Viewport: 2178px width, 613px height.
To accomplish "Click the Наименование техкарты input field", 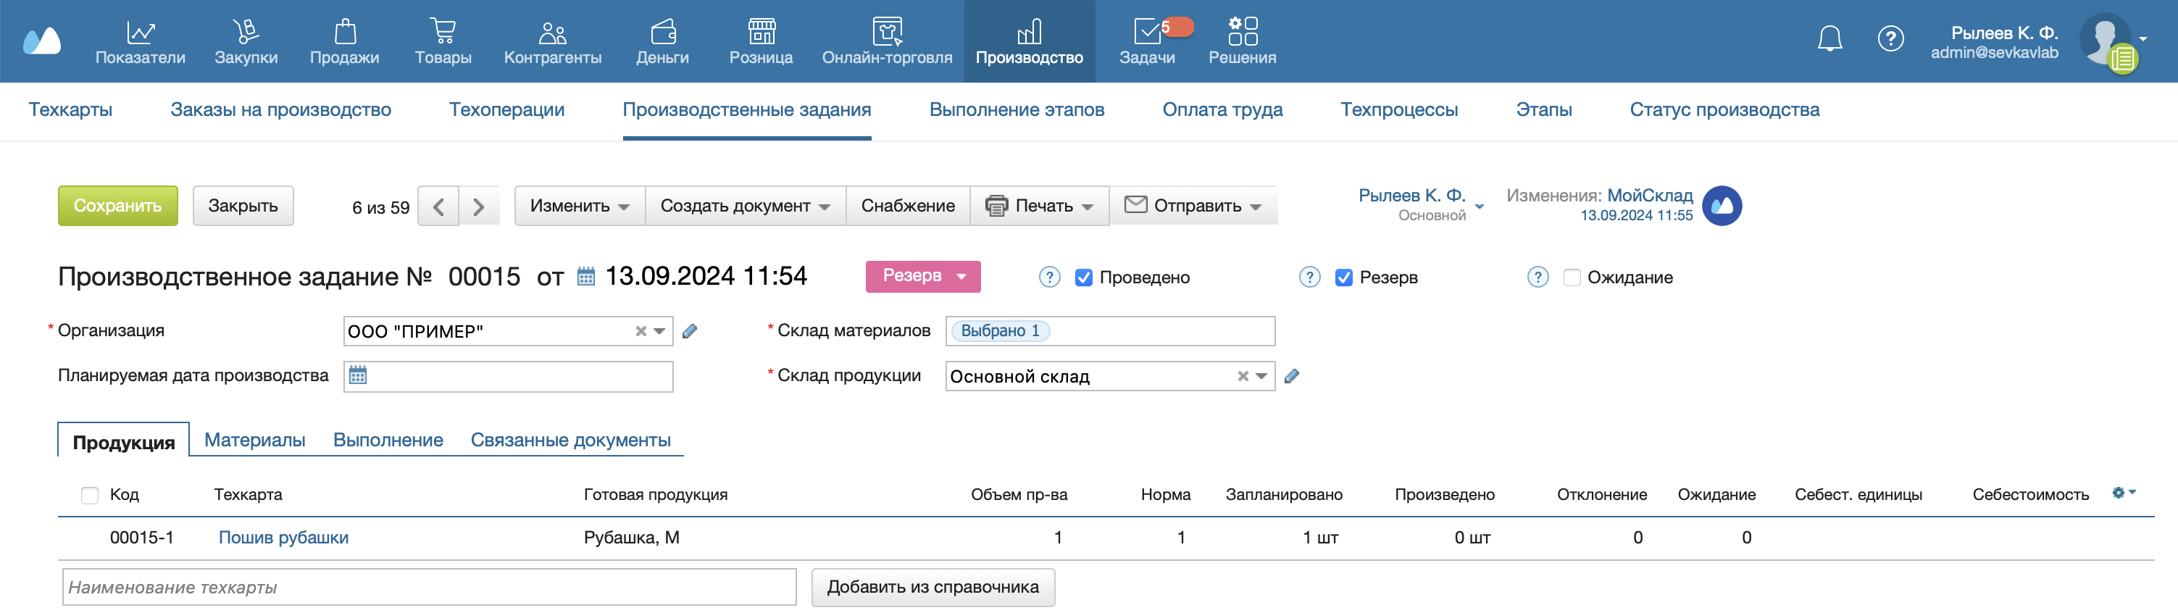I will click(x=430, y=588).
